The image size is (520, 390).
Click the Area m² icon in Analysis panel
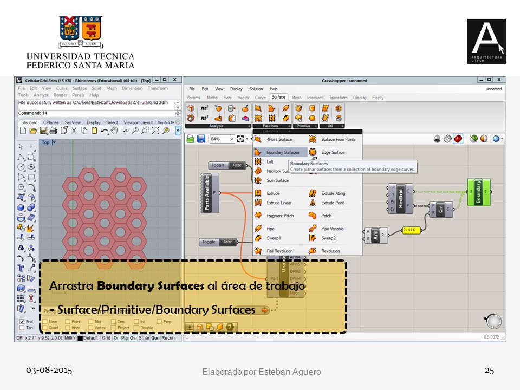click(204, 108)
